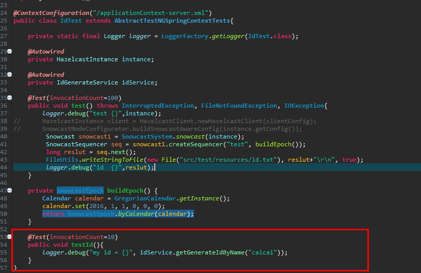Click invocationCount=10 annotation parameter
The image size is (421, 273).
click(82, 237)
